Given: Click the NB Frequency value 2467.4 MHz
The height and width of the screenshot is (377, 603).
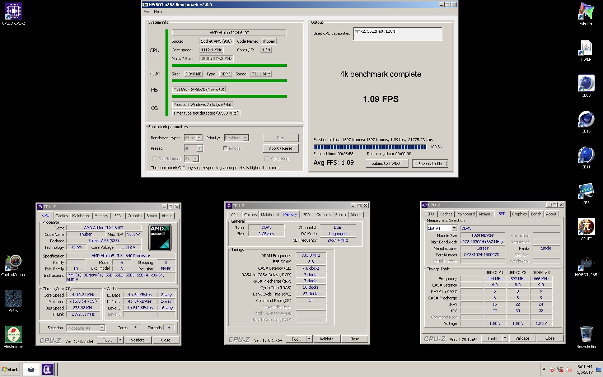Looking at the screenshot, I should [x=337, y=240].
